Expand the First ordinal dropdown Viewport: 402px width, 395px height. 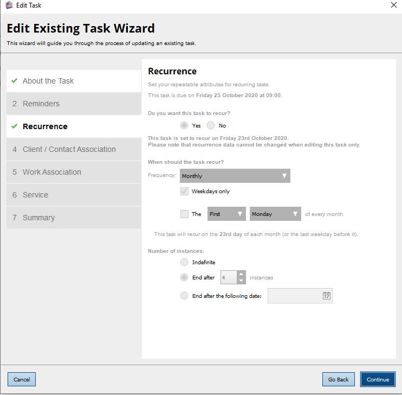(x=226, y=214)
